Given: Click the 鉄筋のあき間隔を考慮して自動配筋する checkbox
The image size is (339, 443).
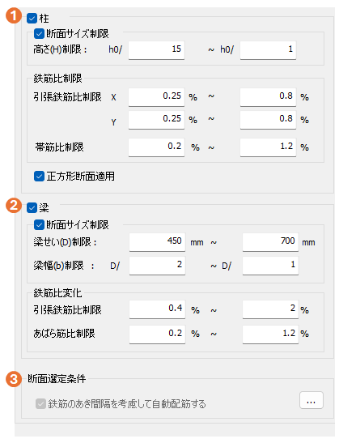Looking at the screenshot, I should tap(40, 404).
